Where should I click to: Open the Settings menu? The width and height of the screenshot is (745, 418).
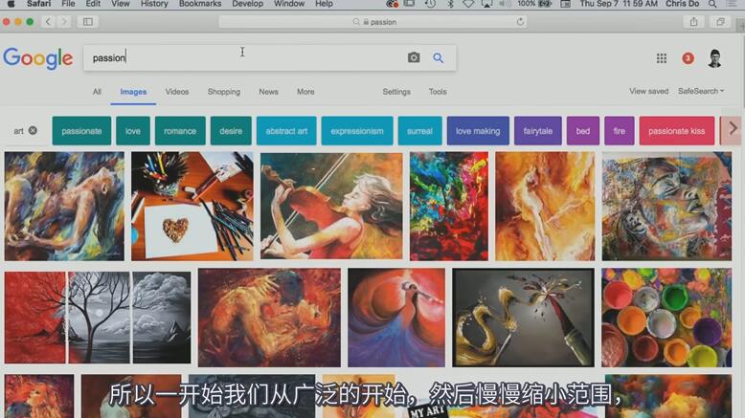point(396,92)
